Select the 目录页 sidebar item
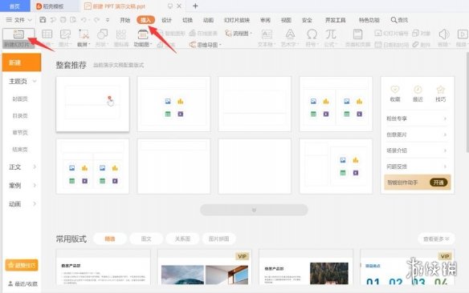 (20, 115)
